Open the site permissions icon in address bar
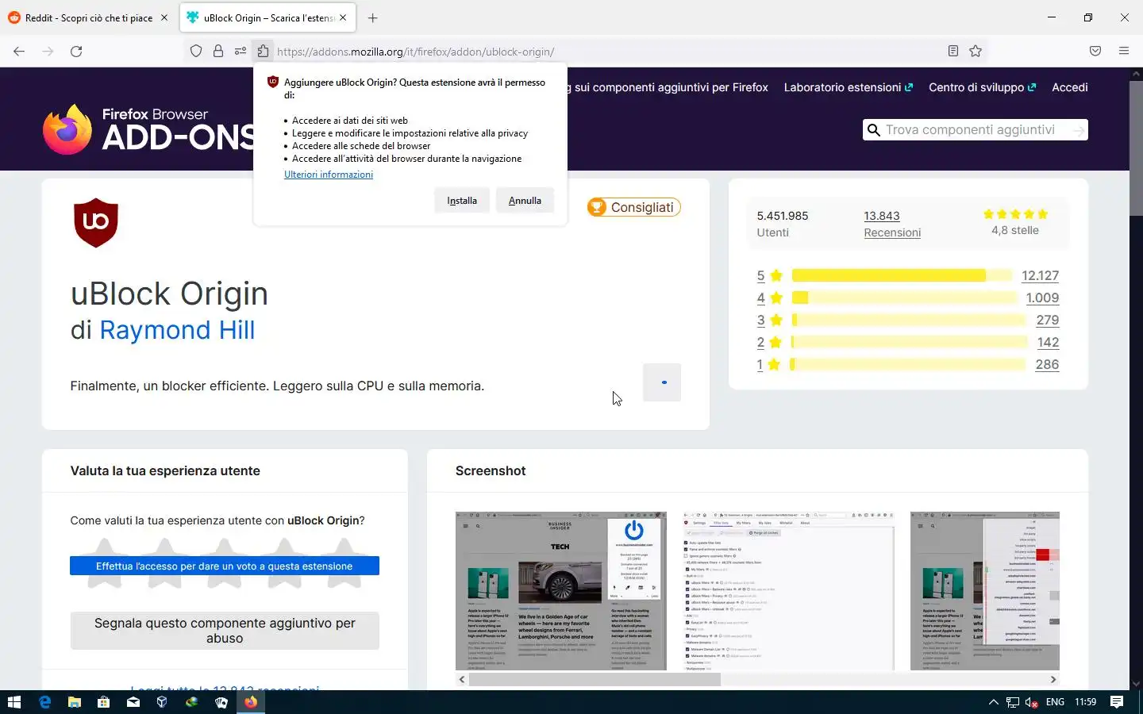This screenshot has height=714, width=1143. (240, 52)
